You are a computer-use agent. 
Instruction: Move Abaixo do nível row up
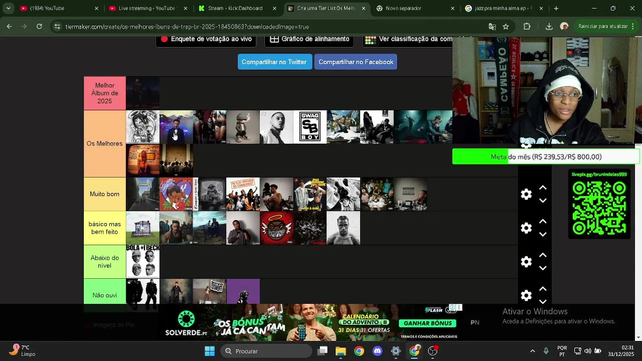coord(543,255)
